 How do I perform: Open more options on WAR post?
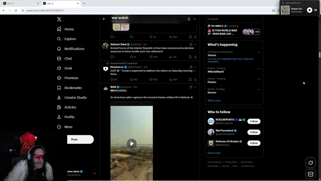click(195, 87)
